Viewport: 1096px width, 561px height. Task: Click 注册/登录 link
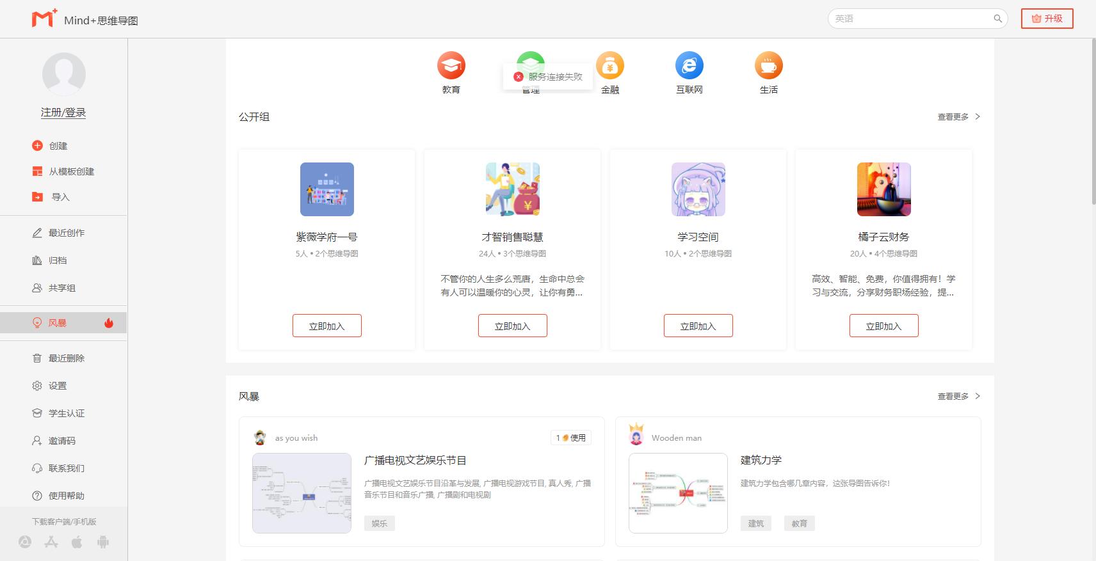click(63, 113)
